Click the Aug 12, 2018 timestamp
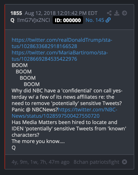Viewport: 138px width, 175px height. [61, 13]
